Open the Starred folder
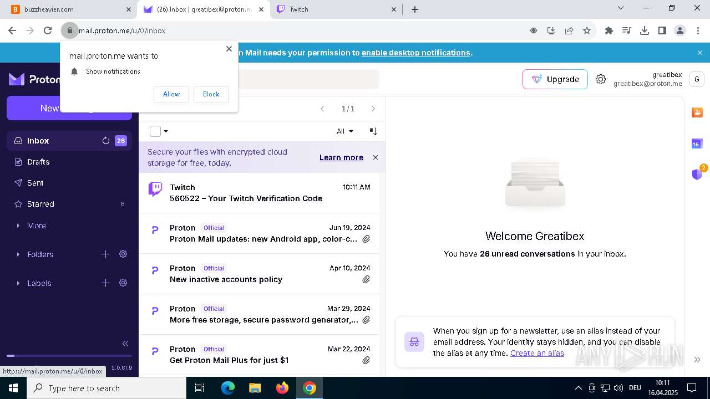The height and width of the screenshot is (399, 710). (69, 204)
